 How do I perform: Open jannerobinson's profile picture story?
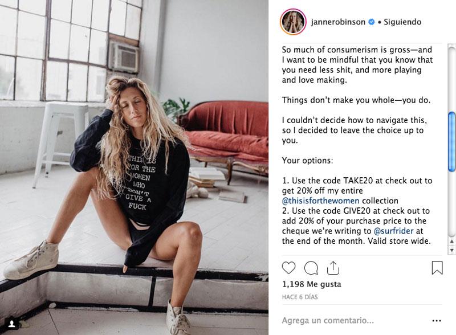293,22
